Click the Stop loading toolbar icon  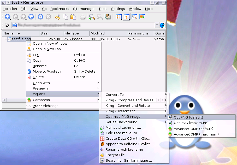coord(48,17)
